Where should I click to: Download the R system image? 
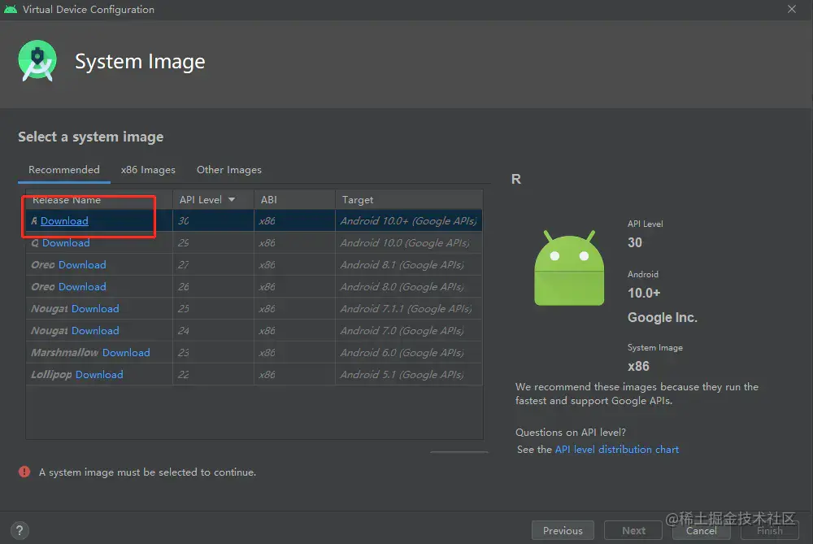(x=64, y=221)
